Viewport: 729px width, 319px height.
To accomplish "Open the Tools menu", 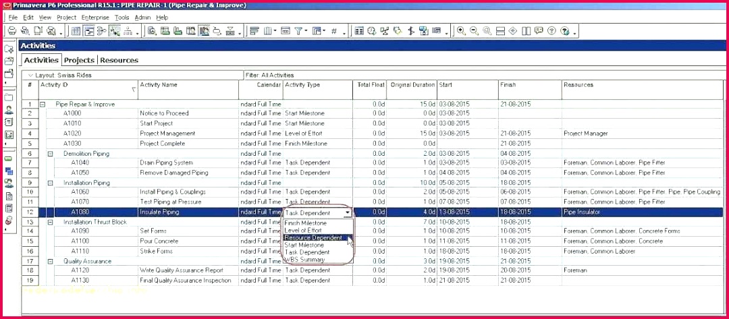I will [x=122, y=18].
